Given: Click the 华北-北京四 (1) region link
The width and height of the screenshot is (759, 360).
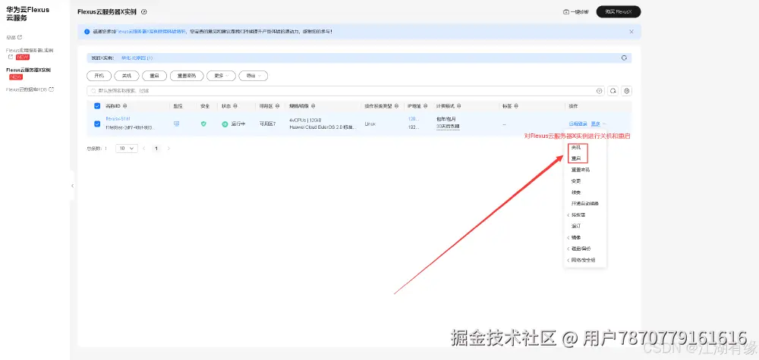Looking at the screenshot, I should tap(137, 58).
